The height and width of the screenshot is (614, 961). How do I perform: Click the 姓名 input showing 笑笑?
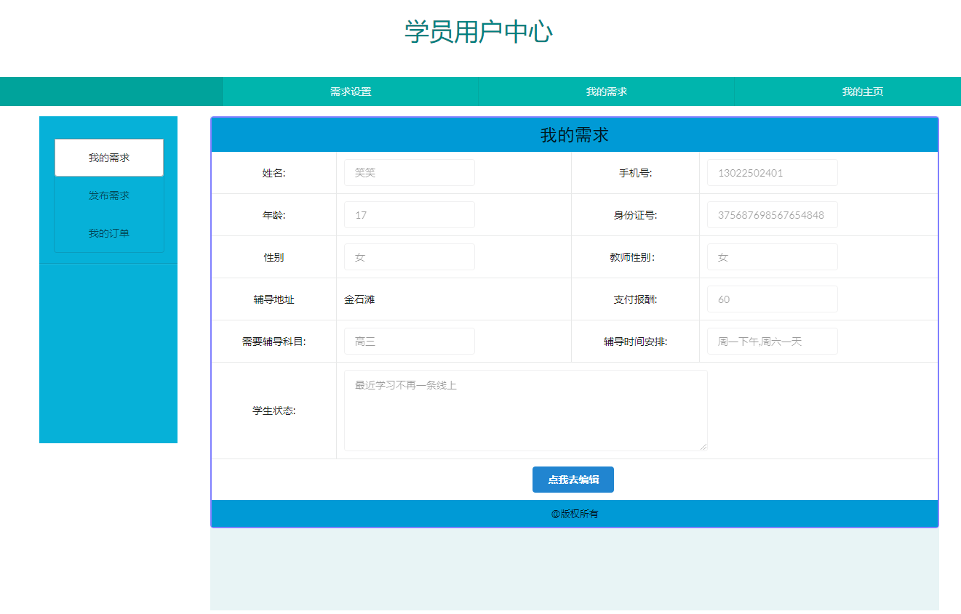[x=409, y=172]
